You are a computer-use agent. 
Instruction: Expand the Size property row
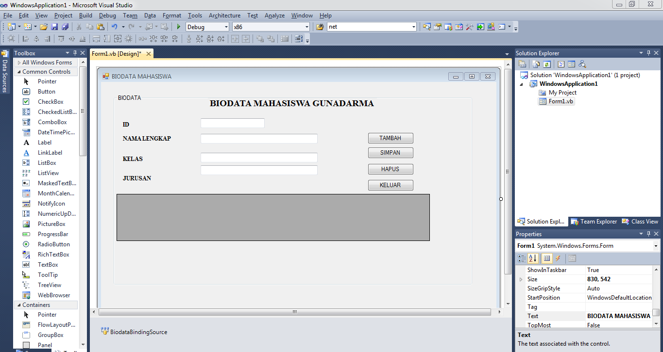[521, 279]
